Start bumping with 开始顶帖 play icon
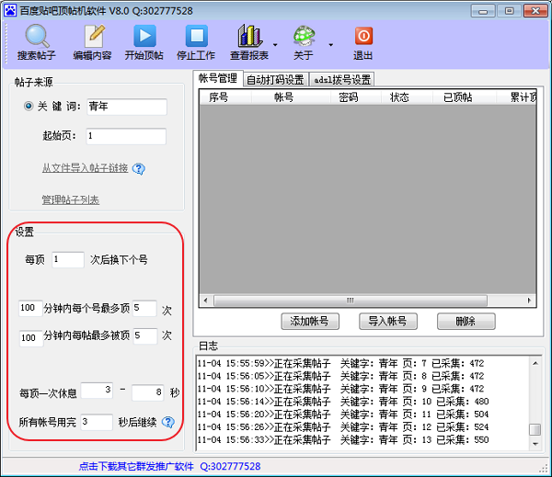The height and width of the screenshot is (477, 552). pyautogui.click(x=144, y=36)
